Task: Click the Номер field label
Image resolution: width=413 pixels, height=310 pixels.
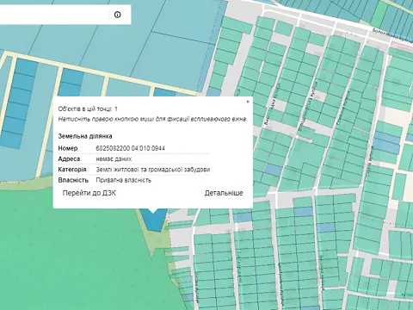Action: point(68,148)
